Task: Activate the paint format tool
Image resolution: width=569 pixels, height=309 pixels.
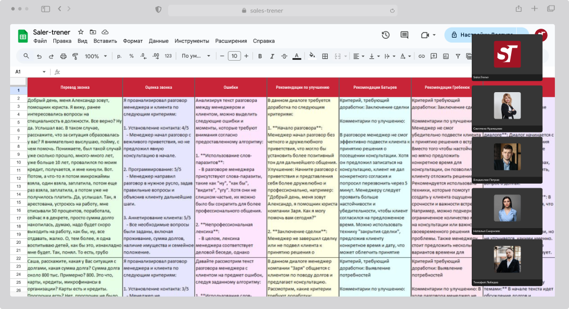Action: 75,56
